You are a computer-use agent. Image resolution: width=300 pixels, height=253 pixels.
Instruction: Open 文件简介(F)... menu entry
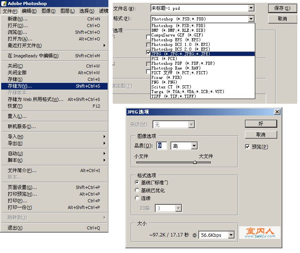(x=54, y=170)
